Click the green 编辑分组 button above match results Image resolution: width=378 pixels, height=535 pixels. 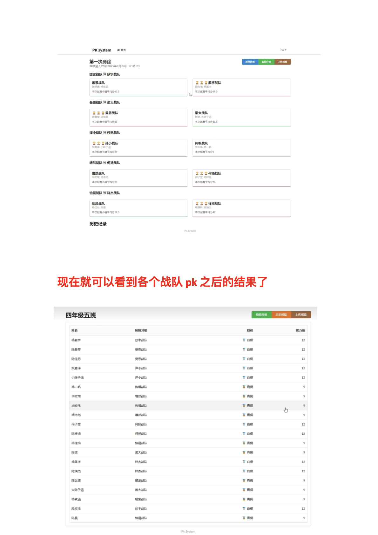coord(266,62)
